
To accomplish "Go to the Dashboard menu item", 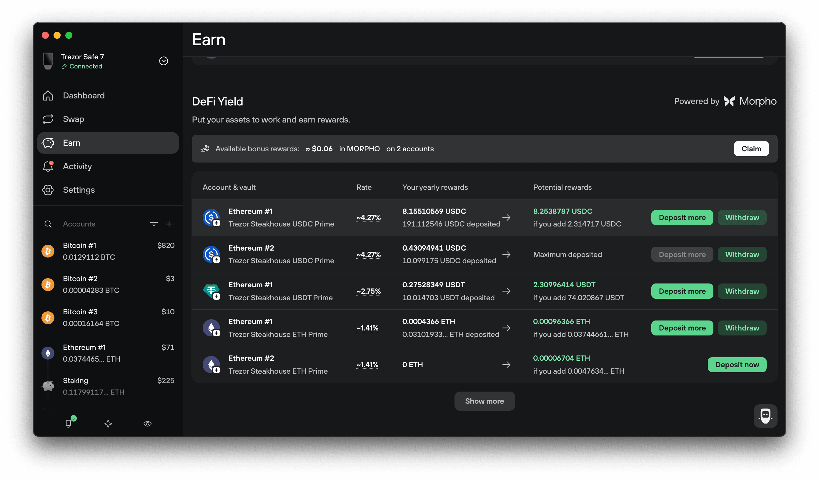I will 108,95.
